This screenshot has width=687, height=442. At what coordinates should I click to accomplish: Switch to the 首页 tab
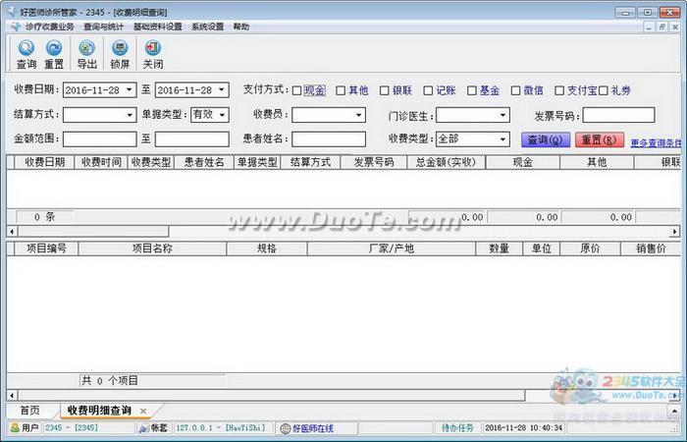29,411
